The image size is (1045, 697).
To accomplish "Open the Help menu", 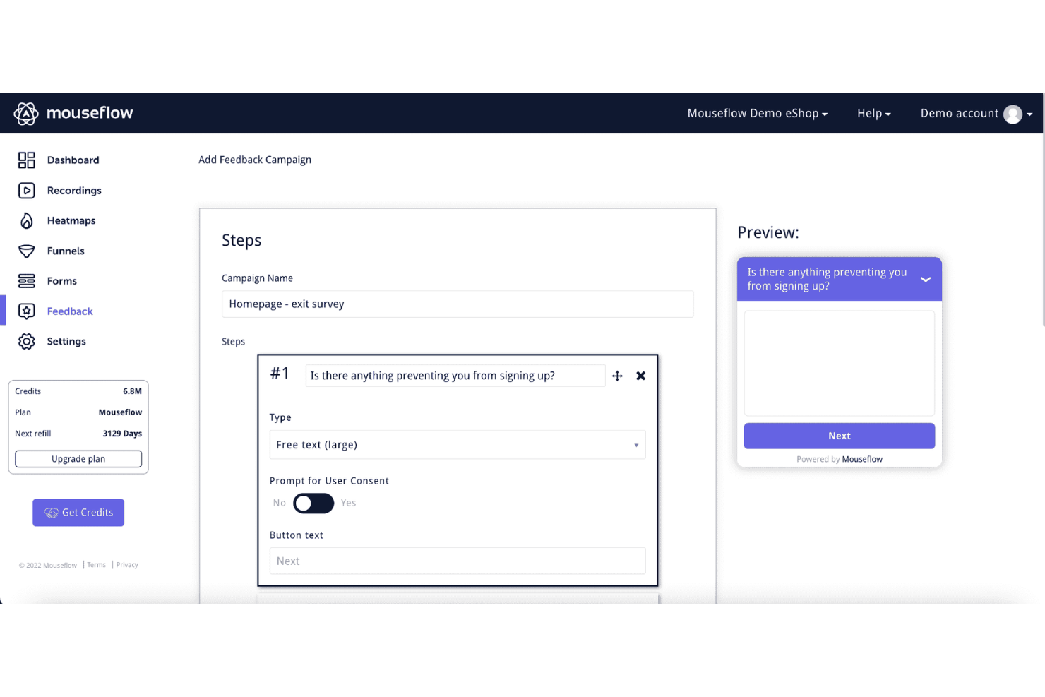I will pyautogui.click(x=873, y=113).
